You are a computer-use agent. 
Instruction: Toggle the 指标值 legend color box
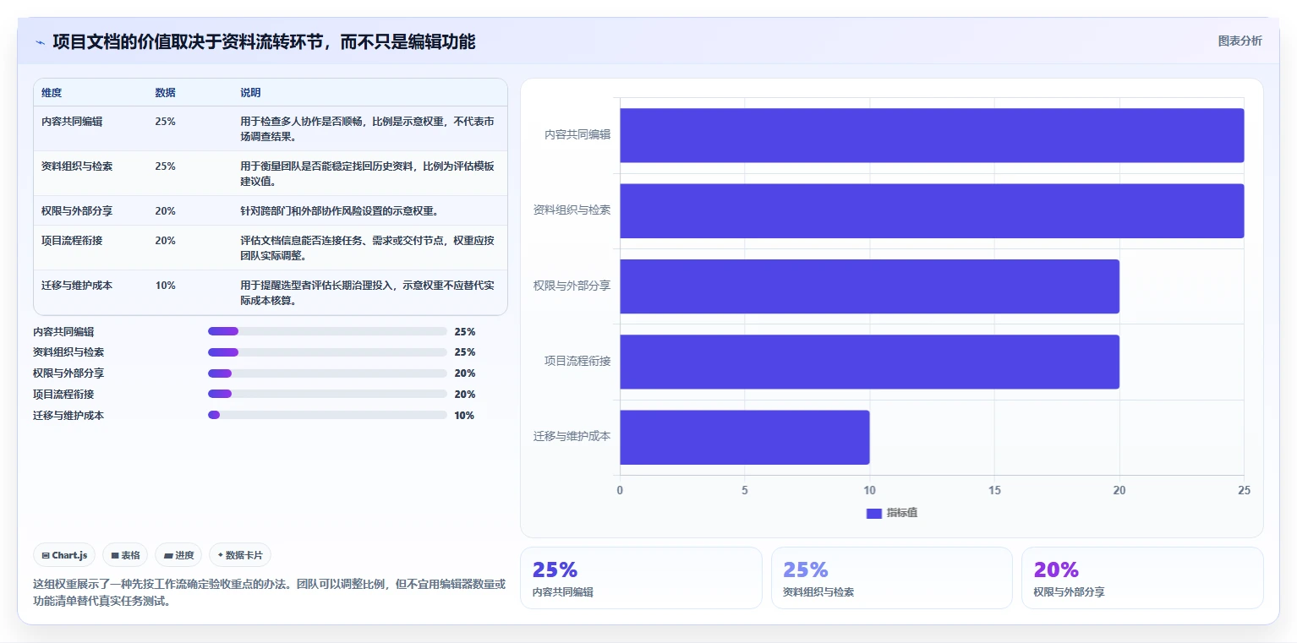click(874, 513)
